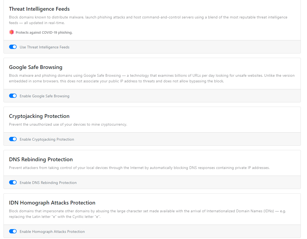Toggle the Threat Intelligence Feeds switch
Screen dimensions: 307x239
pyautogui.click(x=13, y=47)
